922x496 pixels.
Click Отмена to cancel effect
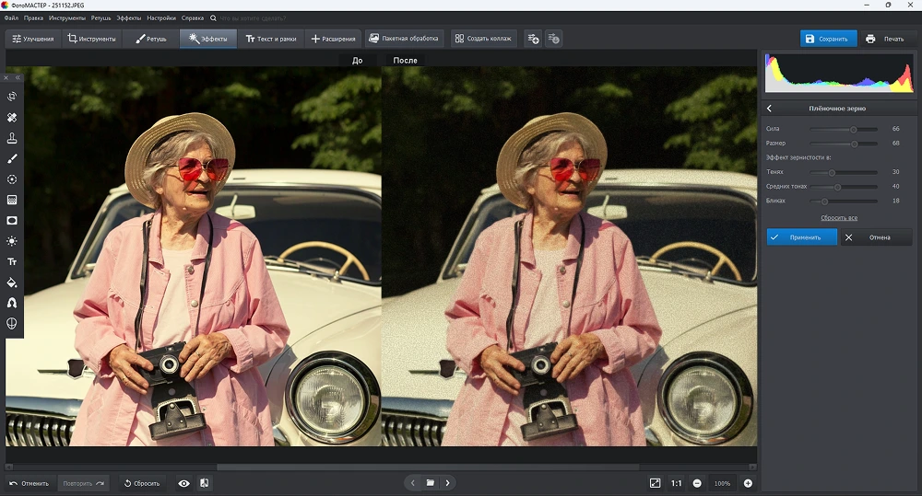(876, 237)
